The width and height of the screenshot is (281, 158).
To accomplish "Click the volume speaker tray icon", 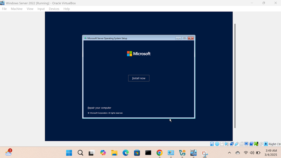I will pyautogui.click(x=252, y=153).
